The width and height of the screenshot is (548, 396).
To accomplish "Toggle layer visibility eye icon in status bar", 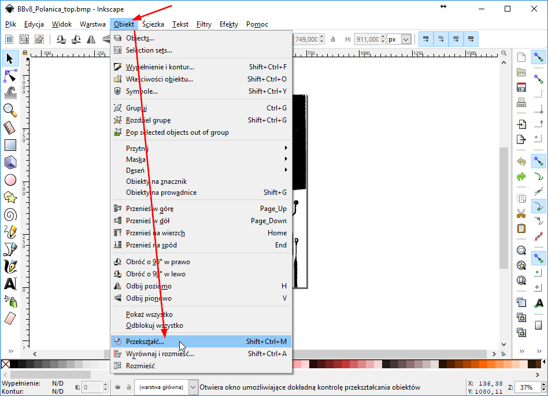I will 118,387.
